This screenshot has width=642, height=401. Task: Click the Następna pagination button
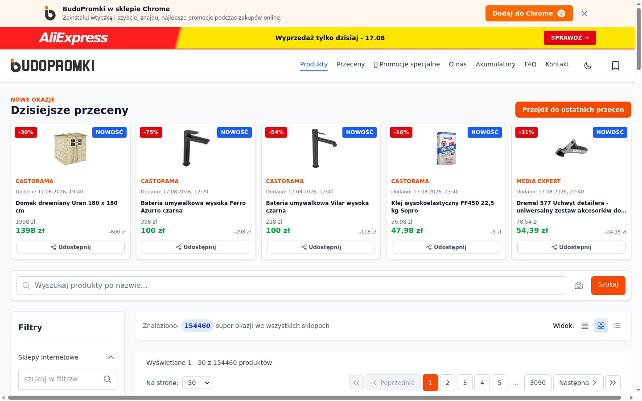pos(578,383)
